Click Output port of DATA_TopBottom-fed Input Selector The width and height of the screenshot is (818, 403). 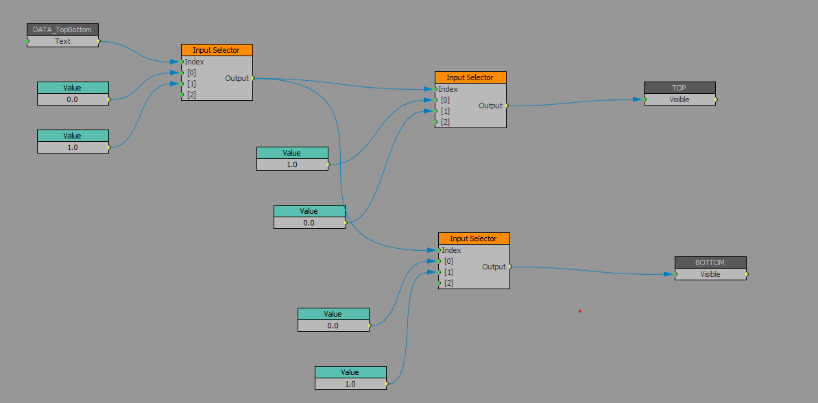(x=252, y=78)
